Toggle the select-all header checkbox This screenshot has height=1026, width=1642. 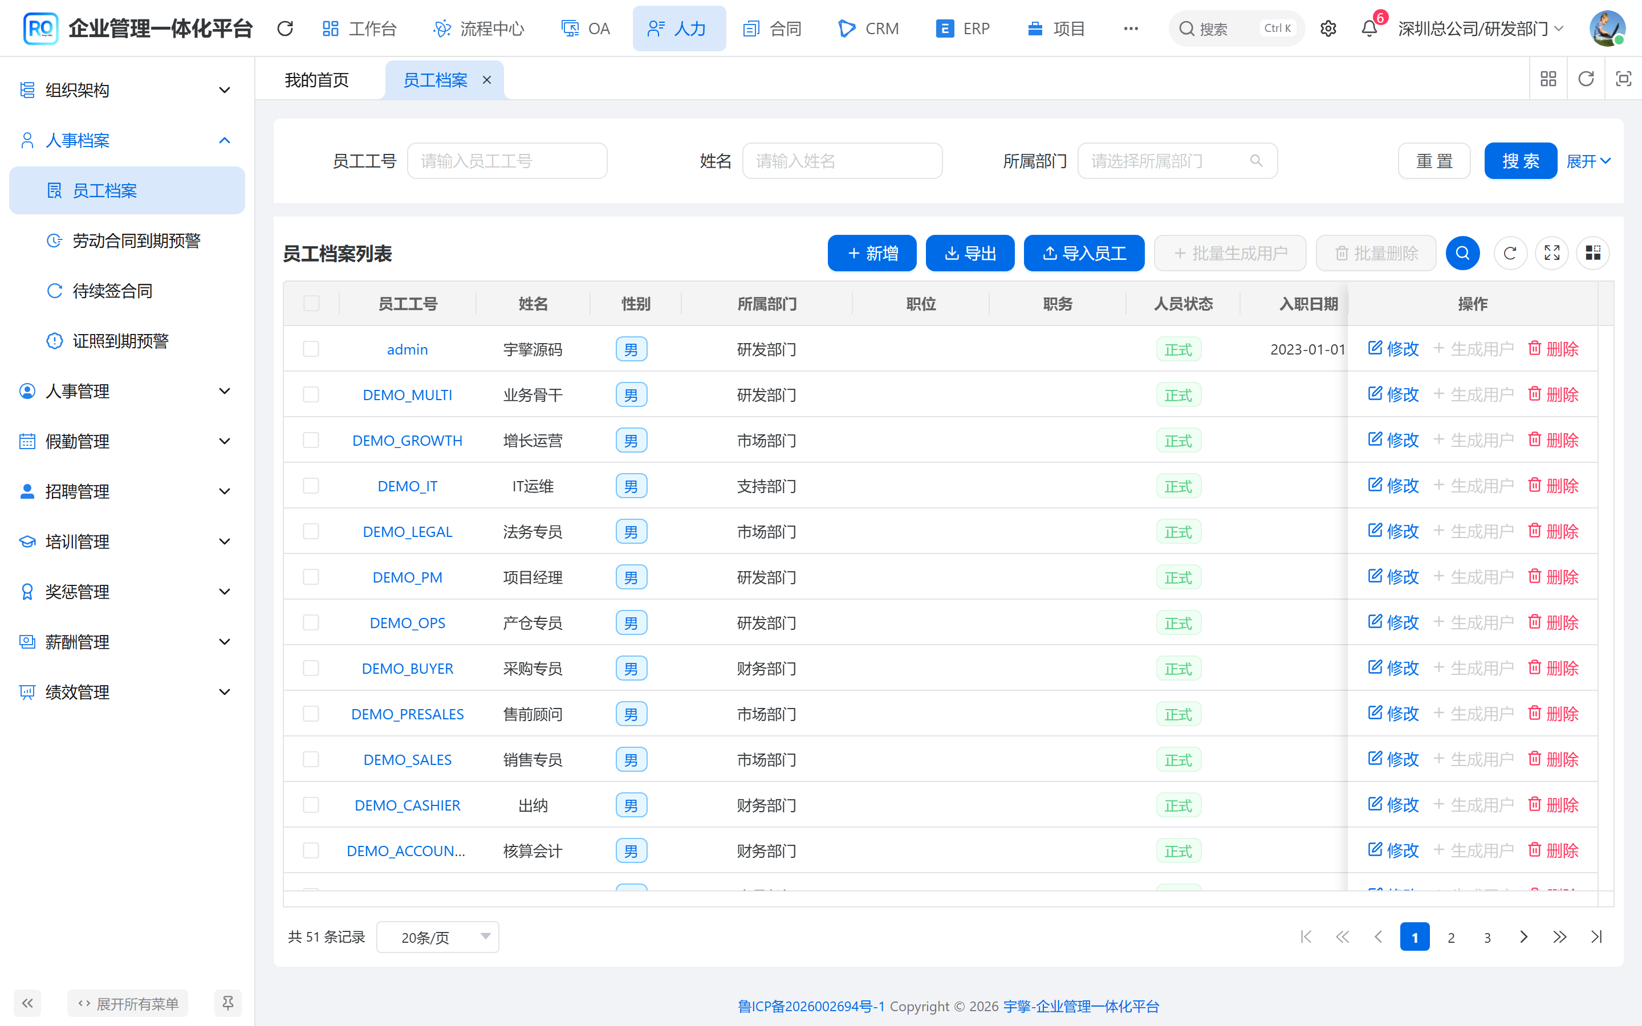(311, 303)
